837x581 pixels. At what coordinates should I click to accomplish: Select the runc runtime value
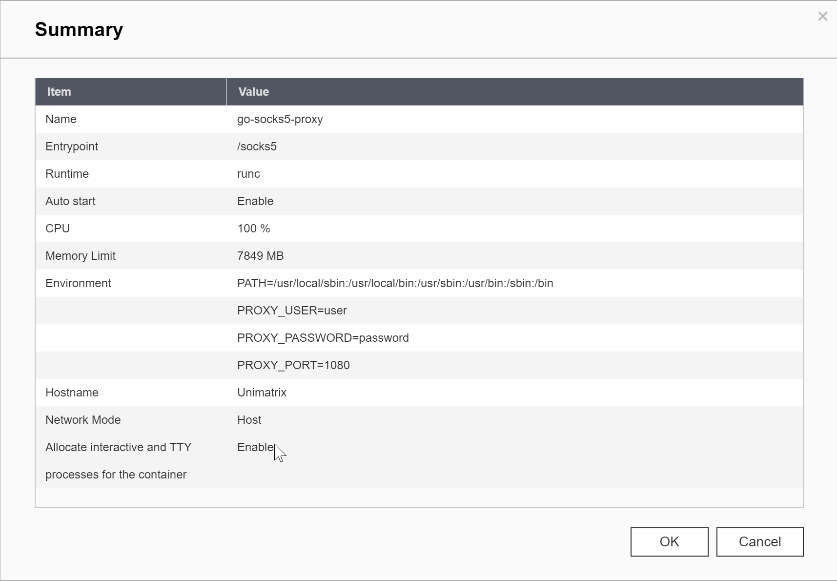tap(248, 174)
